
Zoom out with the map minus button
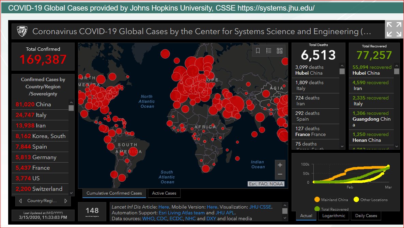coord(280,174)
